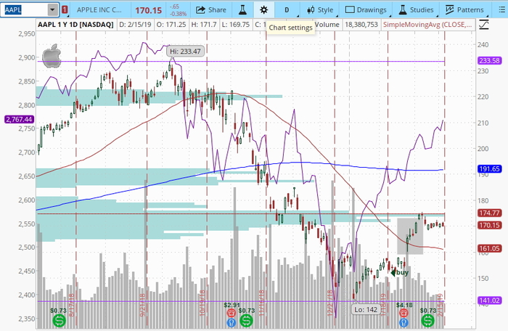This screenshot has height=331, width=508.
Task: Click the 170.15 current price axis label
Action: tap(489, 225)
